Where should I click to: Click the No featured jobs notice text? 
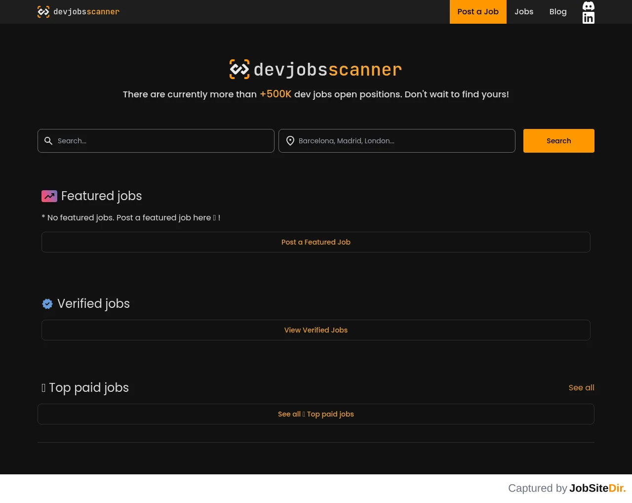[x=131, y=218]
